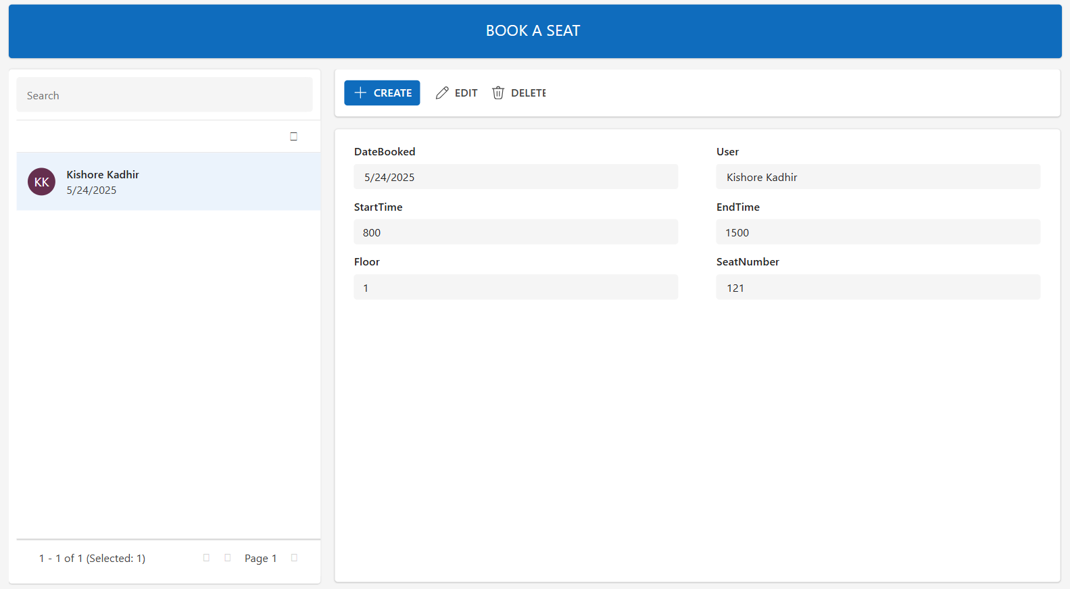Click the plus icon on CREATE
Image resolution: width=1070 pixels, height=589 pixels.
click(x=360, y=93)
